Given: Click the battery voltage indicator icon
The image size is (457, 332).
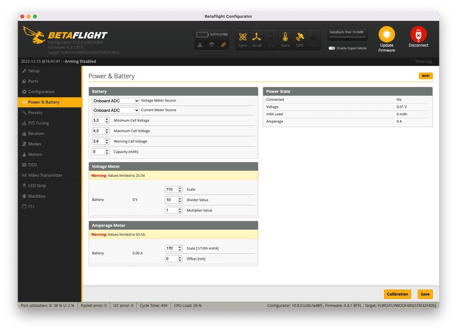Looking at the screenshot, I should [203, 35].
